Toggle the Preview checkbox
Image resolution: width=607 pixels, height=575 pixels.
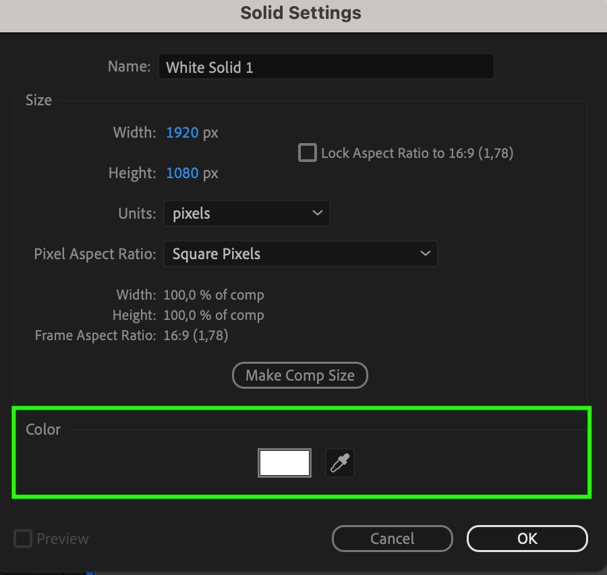pyautogui.click(x=24, y=539)
